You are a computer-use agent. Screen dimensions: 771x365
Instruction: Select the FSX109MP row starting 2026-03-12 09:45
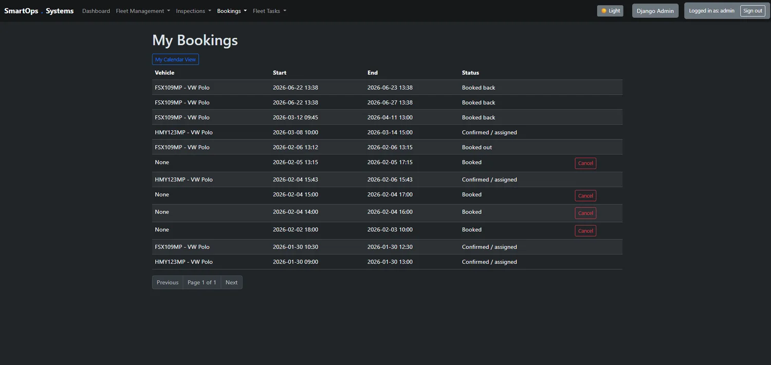[x=387, y=117]
